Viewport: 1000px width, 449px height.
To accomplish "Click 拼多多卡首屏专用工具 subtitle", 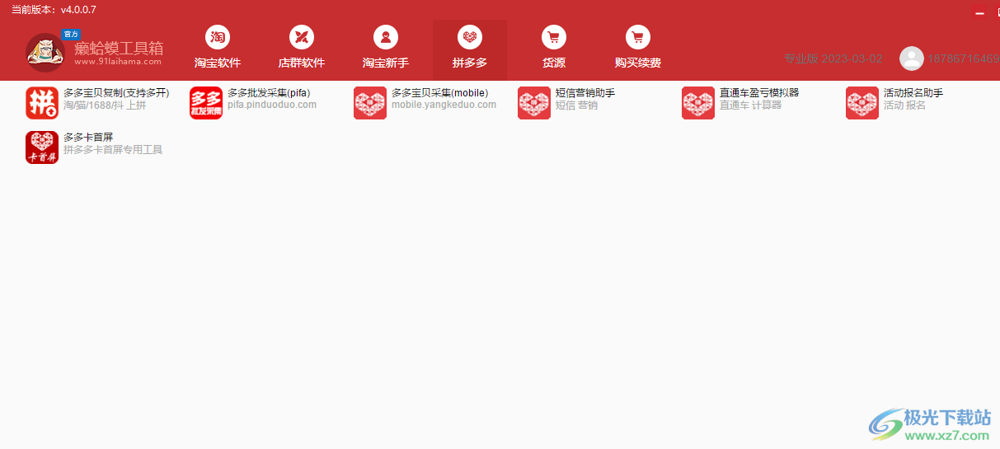I will [113, 150].
